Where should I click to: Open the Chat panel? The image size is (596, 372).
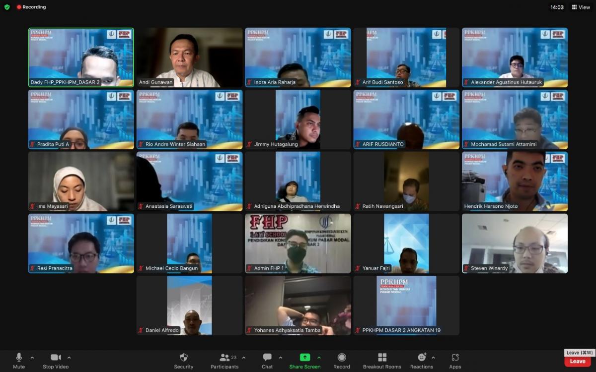pos(267,358)
